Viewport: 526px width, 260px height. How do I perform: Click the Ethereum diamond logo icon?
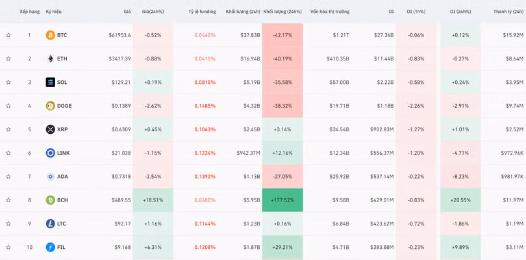click(51, 58)
